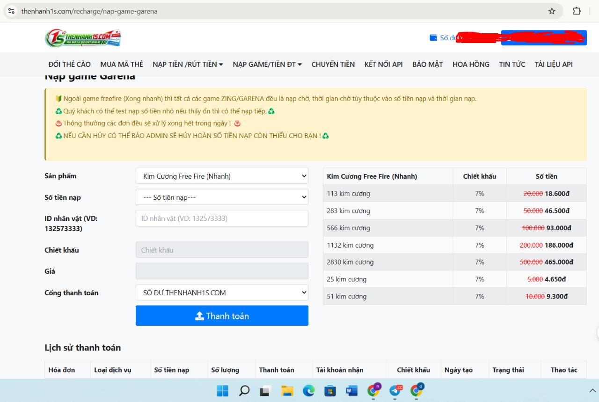Click the '2830 kim cương' table row
The height and width of the screenshot is (402, 599).
[x=454, y=262]
